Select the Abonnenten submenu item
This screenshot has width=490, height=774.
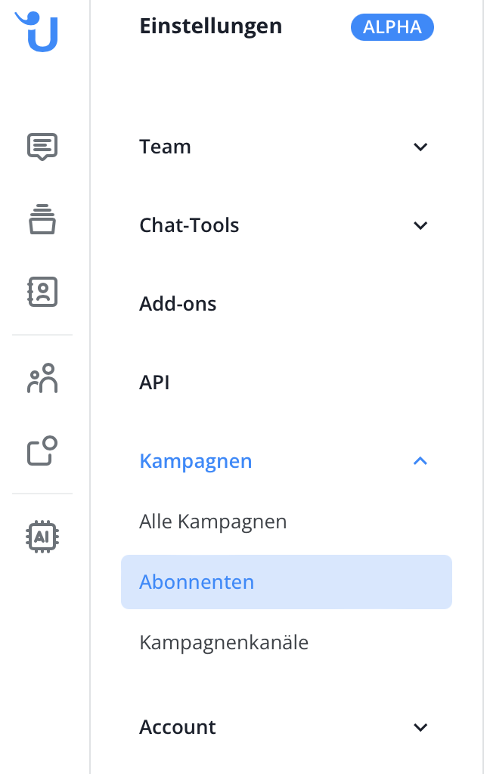[x=197, y=582]
